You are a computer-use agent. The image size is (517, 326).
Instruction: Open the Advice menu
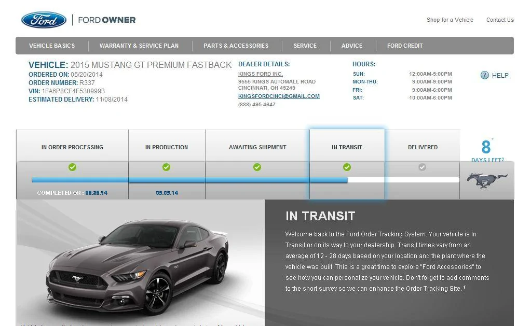coord(352,46)
